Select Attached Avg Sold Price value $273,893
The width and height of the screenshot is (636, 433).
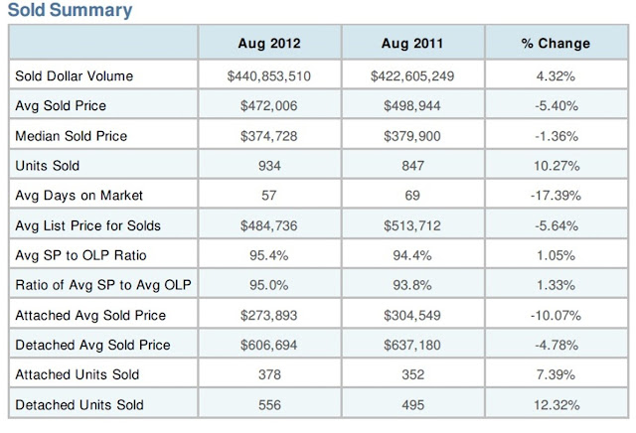click(x=269, y=315)
